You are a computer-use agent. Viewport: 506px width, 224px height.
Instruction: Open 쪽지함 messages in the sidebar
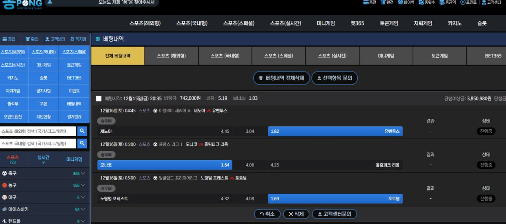[78, 39]
